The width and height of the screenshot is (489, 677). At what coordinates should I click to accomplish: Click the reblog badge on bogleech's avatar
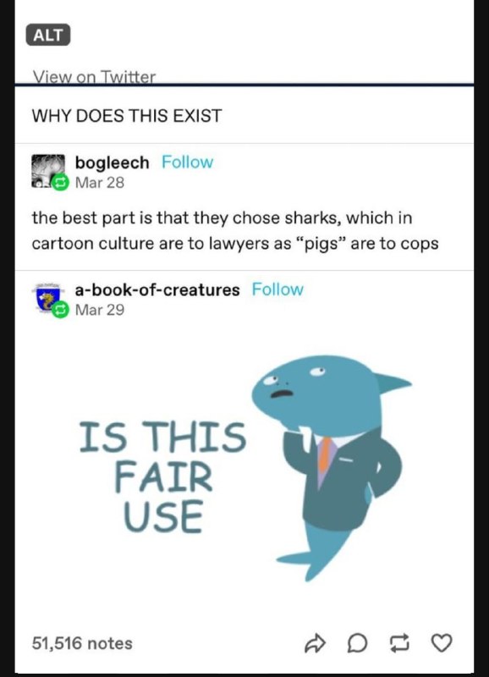coord(60,183)
